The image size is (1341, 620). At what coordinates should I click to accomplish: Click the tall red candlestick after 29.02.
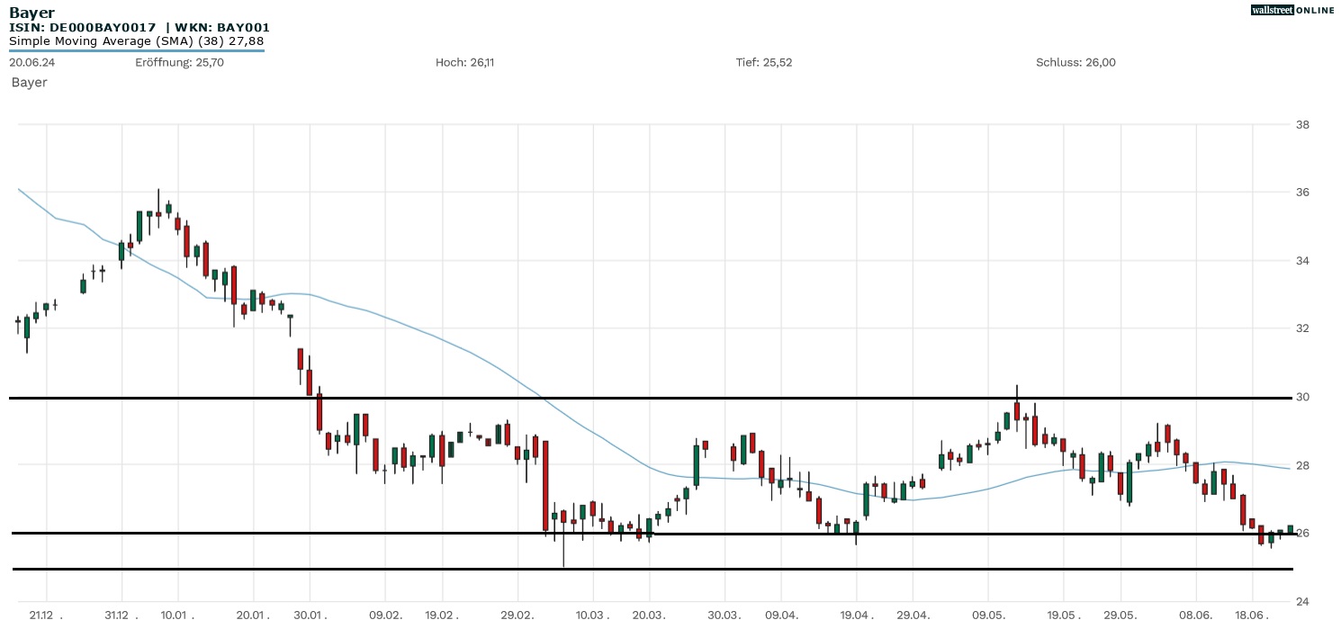click(x=545, y=486)
